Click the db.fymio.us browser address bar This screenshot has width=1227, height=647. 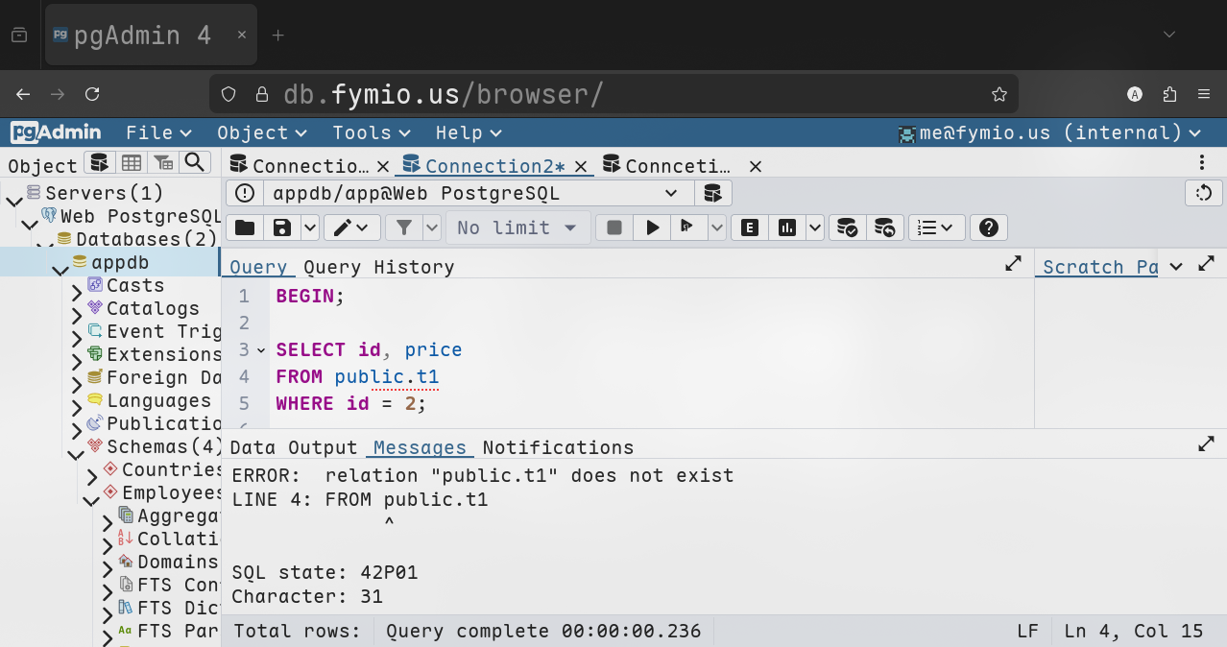tap(614, 94)
